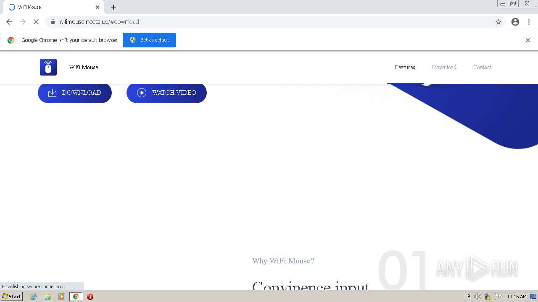
Task: Set Chrome as default browser
Action: [x=149, y=40]
